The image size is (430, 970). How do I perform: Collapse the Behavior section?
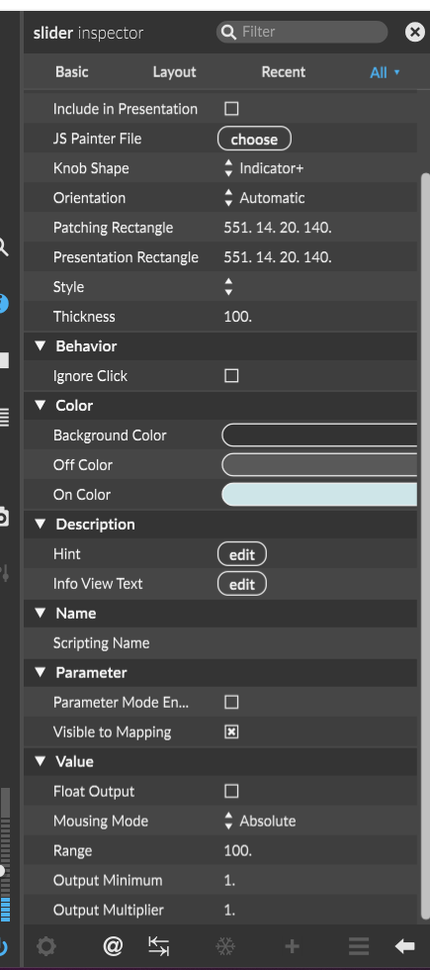pyautogui.click(x=41, y=345)
